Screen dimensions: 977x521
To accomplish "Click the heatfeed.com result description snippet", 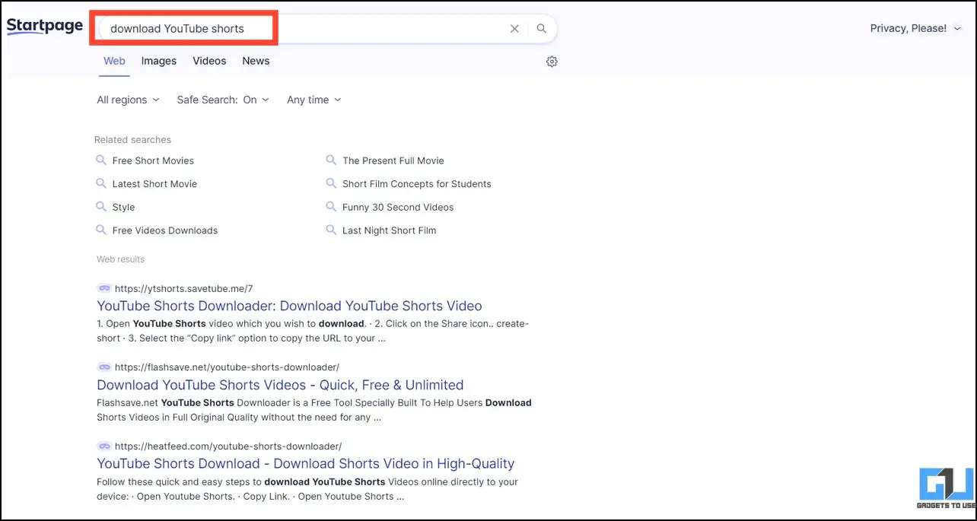I will (307, 489).
